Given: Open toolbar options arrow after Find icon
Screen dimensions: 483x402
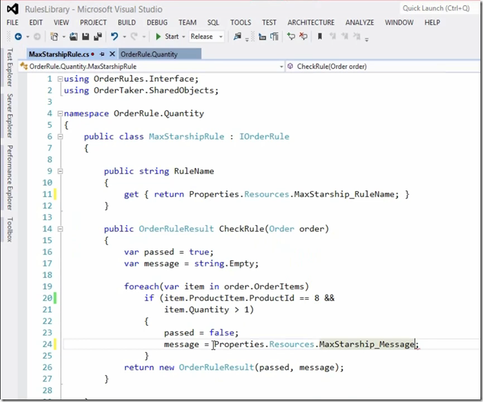Looking at the screenshot, I should click(x=247, y=40).
